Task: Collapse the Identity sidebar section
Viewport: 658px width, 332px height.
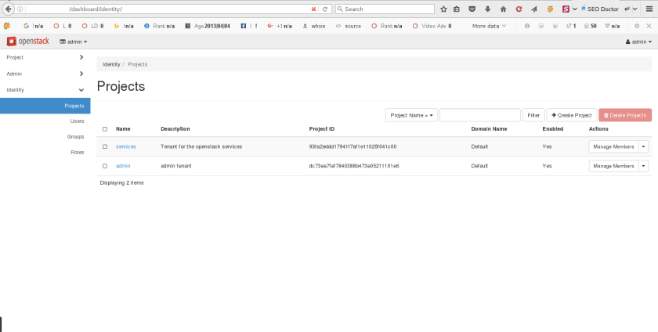Action: pos(45,90)
